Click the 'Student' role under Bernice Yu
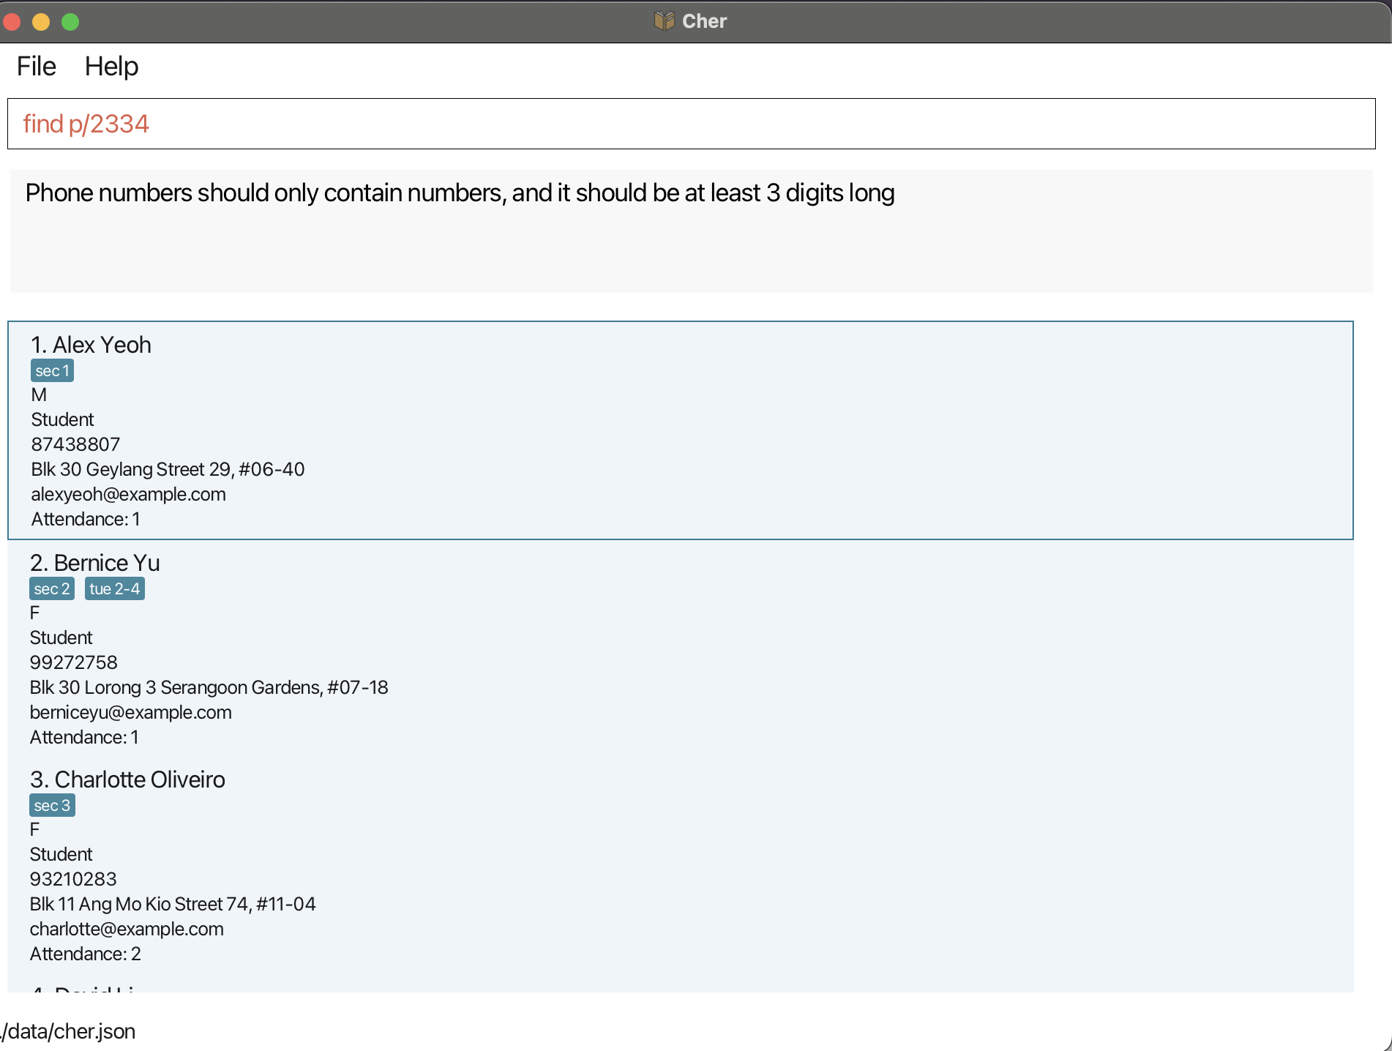Screen dimensions: 1392x1051 click(x=61, y=637)
